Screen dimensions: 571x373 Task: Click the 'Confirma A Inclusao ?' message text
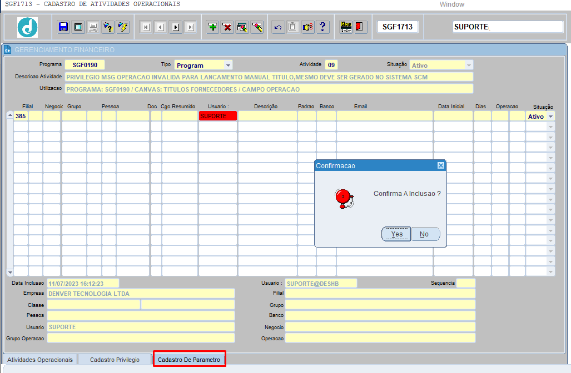click(407, 194)
